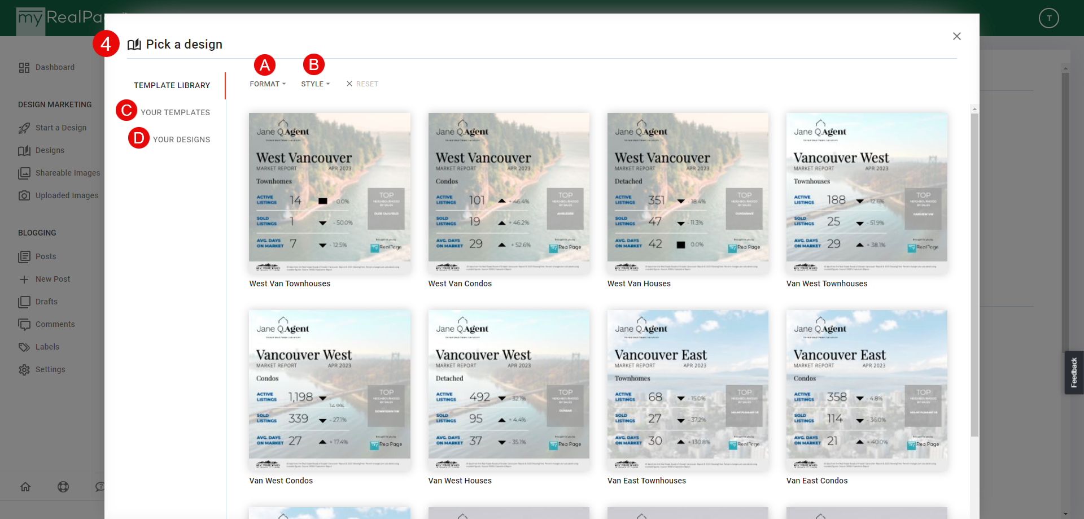This screenshot has width=1084, height=519.
Task: Click the Van East Condos caption
Action: (816, 481)
